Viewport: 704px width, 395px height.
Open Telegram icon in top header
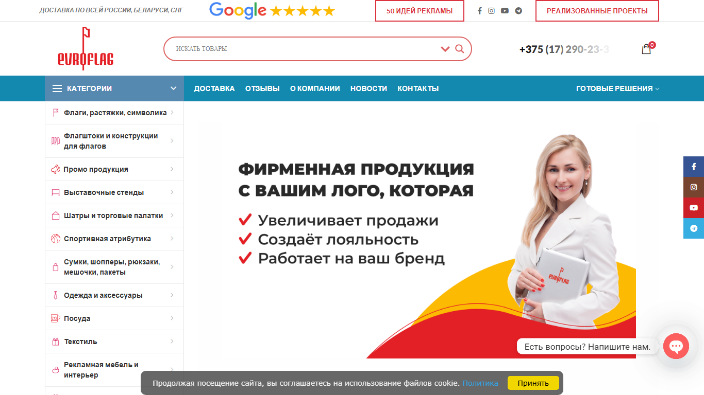point(518,11)
